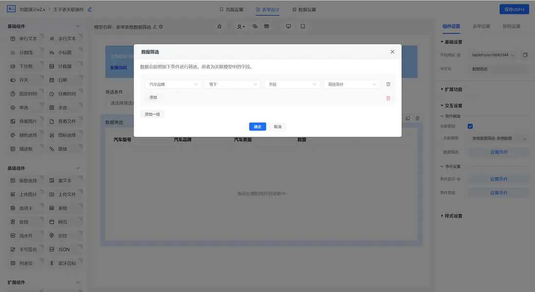Switch to the 表单设置 tab in right panel

480,27
